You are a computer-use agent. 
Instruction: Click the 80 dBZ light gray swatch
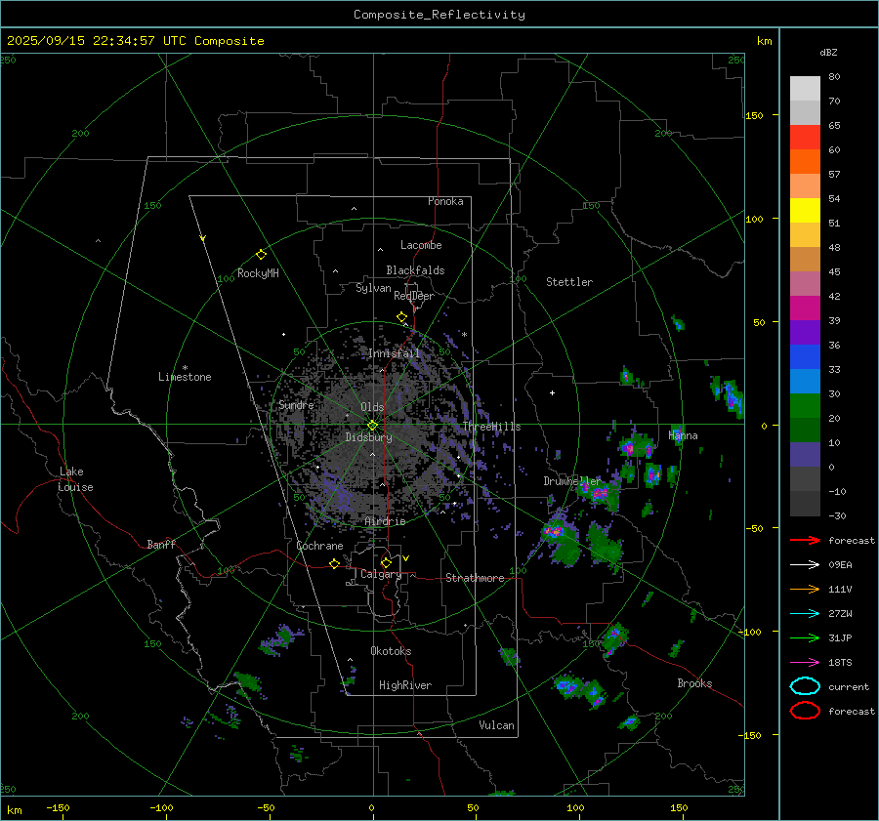(x=805, y=88)
